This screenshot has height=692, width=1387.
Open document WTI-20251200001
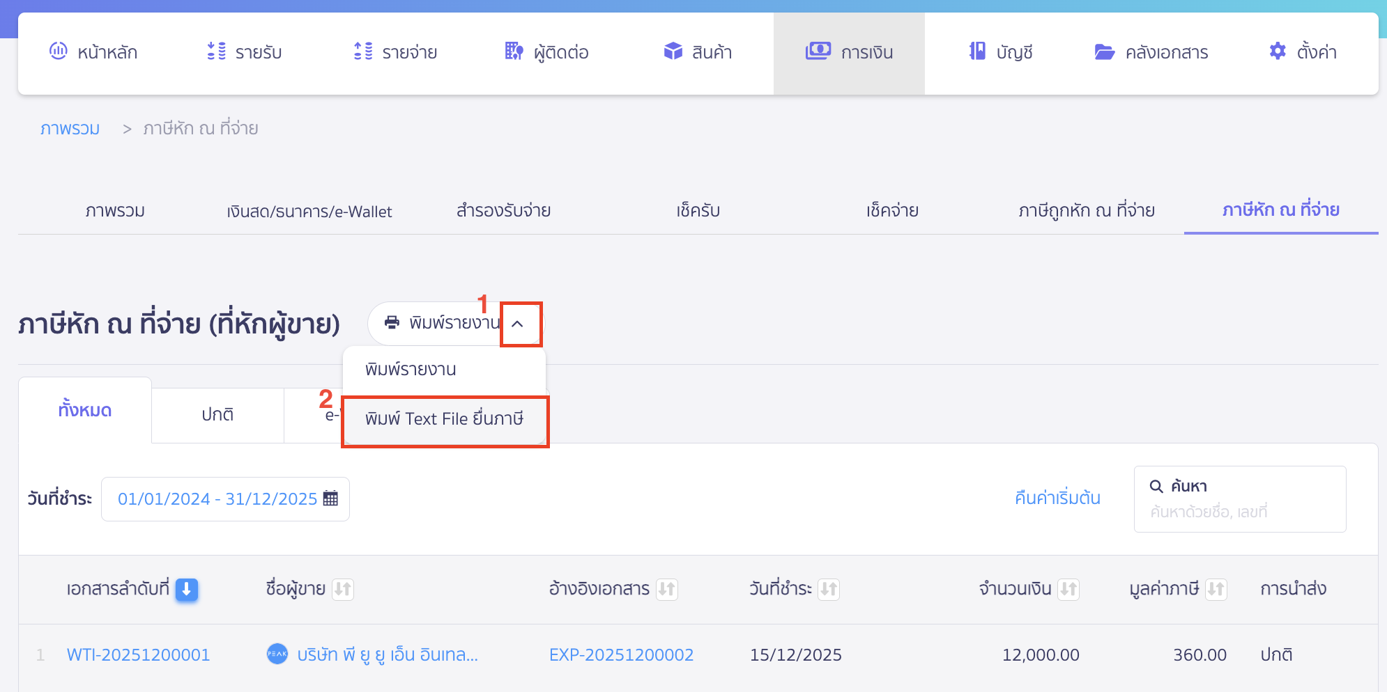point(138,654)
